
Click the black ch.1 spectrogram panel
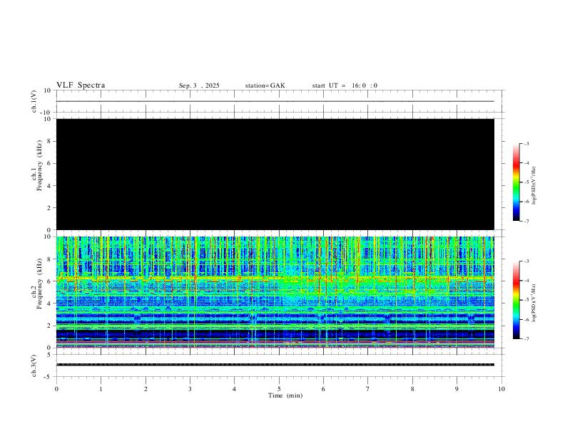point(275,174)
